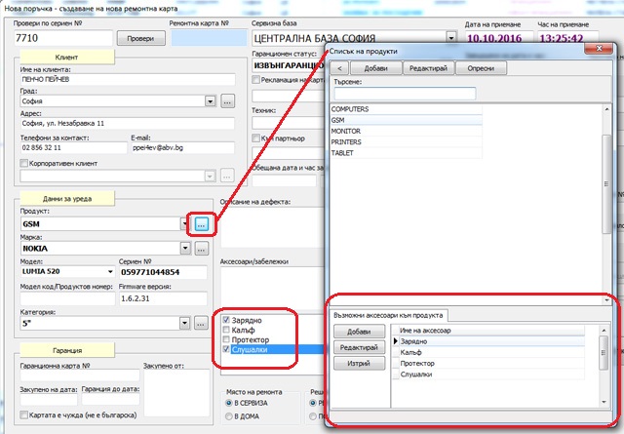Expand the Продукт dropdown showing GSM

[184, 224]
